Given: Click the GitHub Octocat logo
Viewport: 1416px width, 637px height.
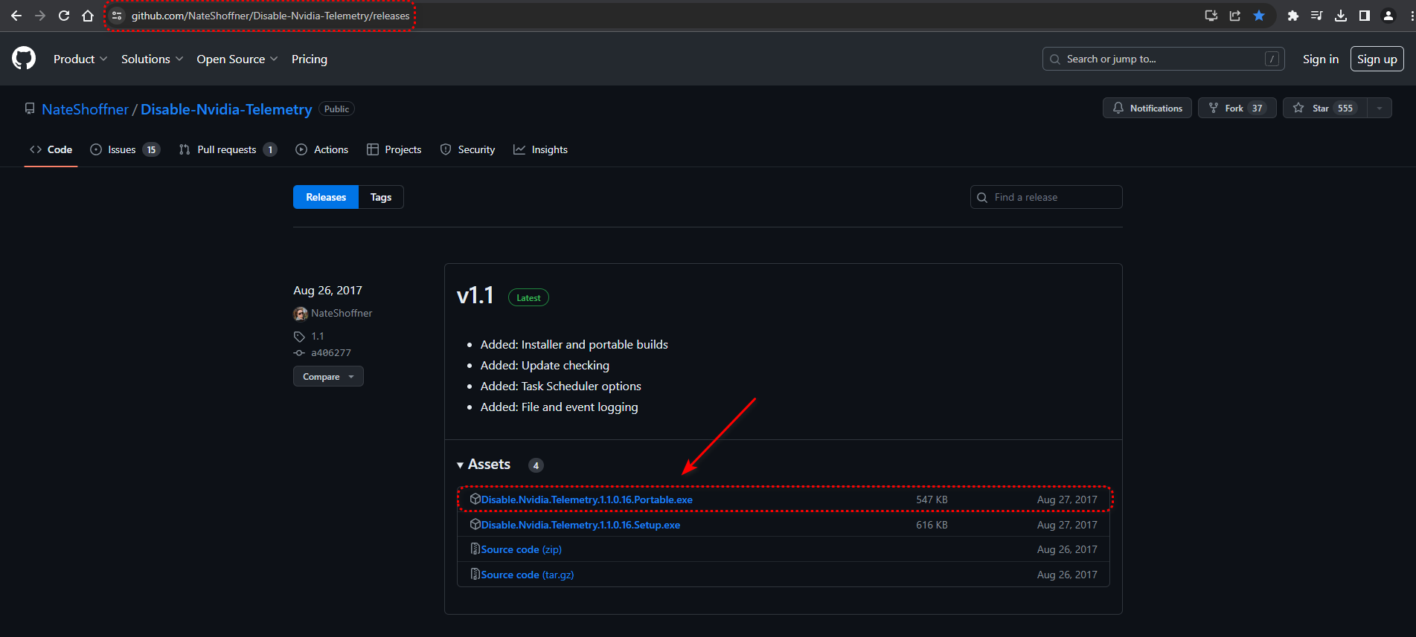Looking at the screenshot, I should [24, 58].
